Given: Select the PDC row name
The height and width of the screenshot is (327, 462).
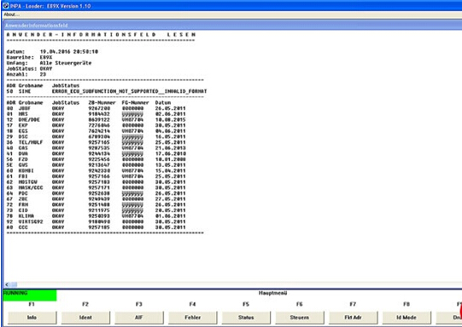Looking at the screenshot, I should [x=23, y=193].
